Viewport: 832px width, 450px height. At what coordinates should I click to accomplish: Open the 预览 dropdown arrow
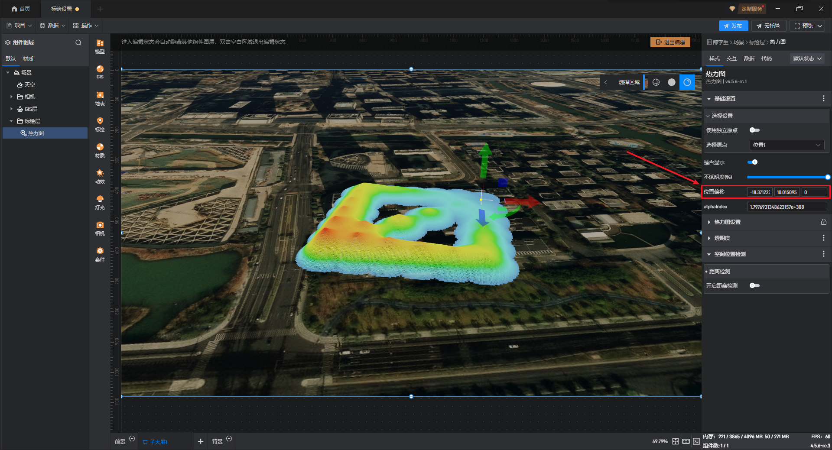(x=820, y=26)
